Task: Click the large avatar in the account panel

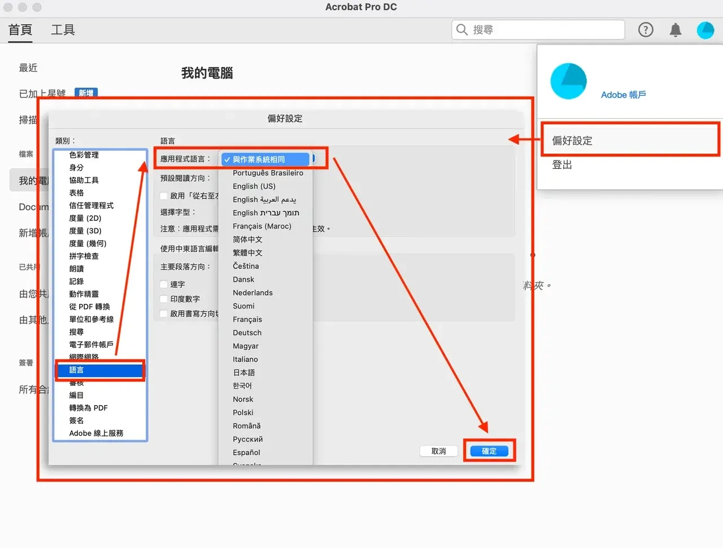Action: (x=568, y=81)
